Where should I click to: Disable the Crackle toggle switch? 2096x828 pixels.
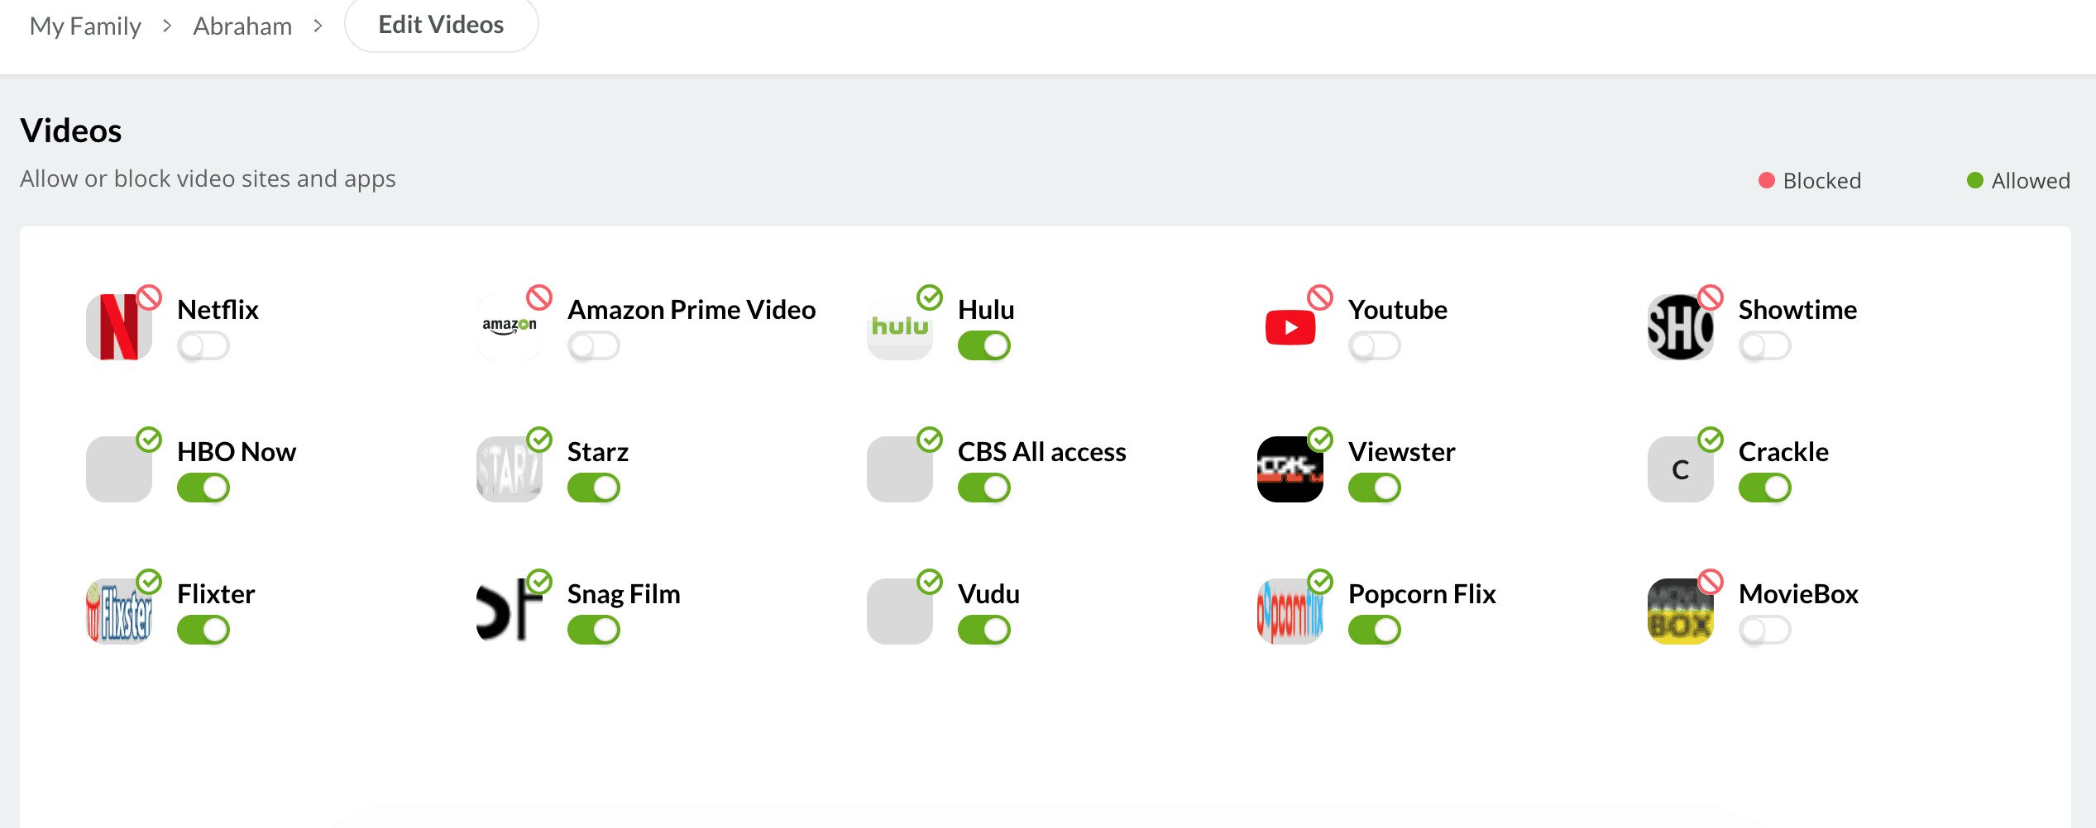click(1764, 488)
